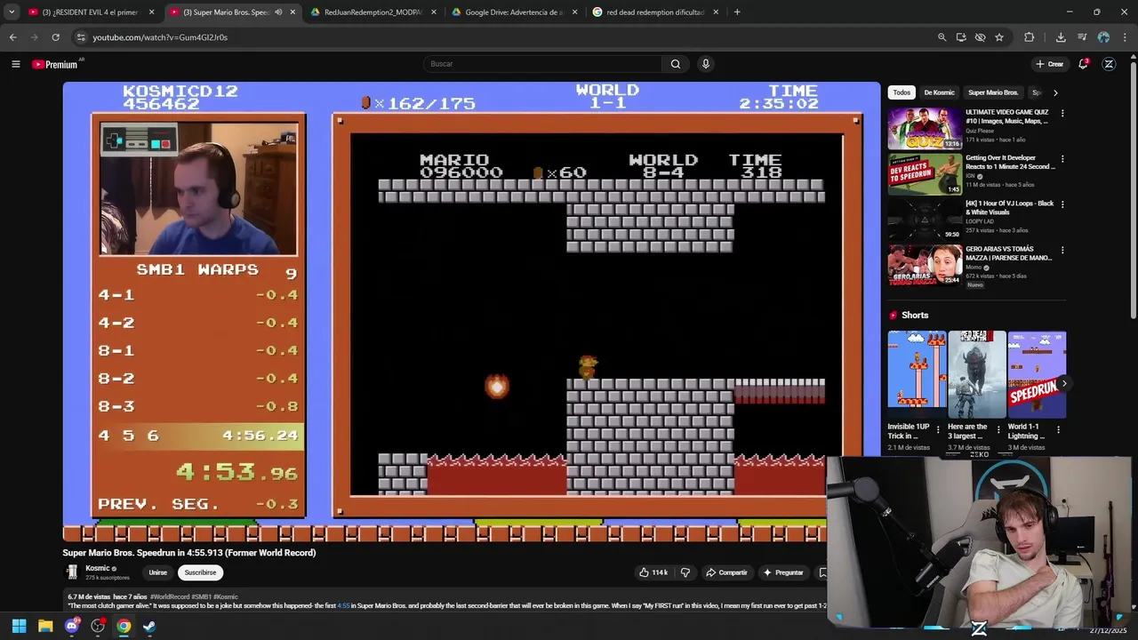Screen dimensions: 1138x640
Task: Reload the page
Action: 55,37
